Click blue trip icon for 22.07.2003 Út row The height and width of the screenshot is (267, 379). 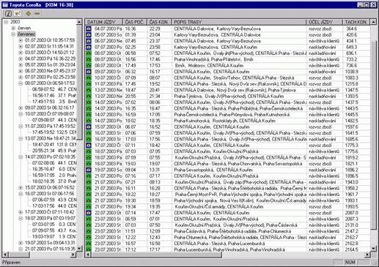pyautogui.click(x=89, y=213)
